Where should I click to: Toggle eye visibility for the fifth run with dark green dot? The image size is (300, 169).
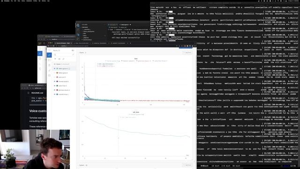coord(55,85)
